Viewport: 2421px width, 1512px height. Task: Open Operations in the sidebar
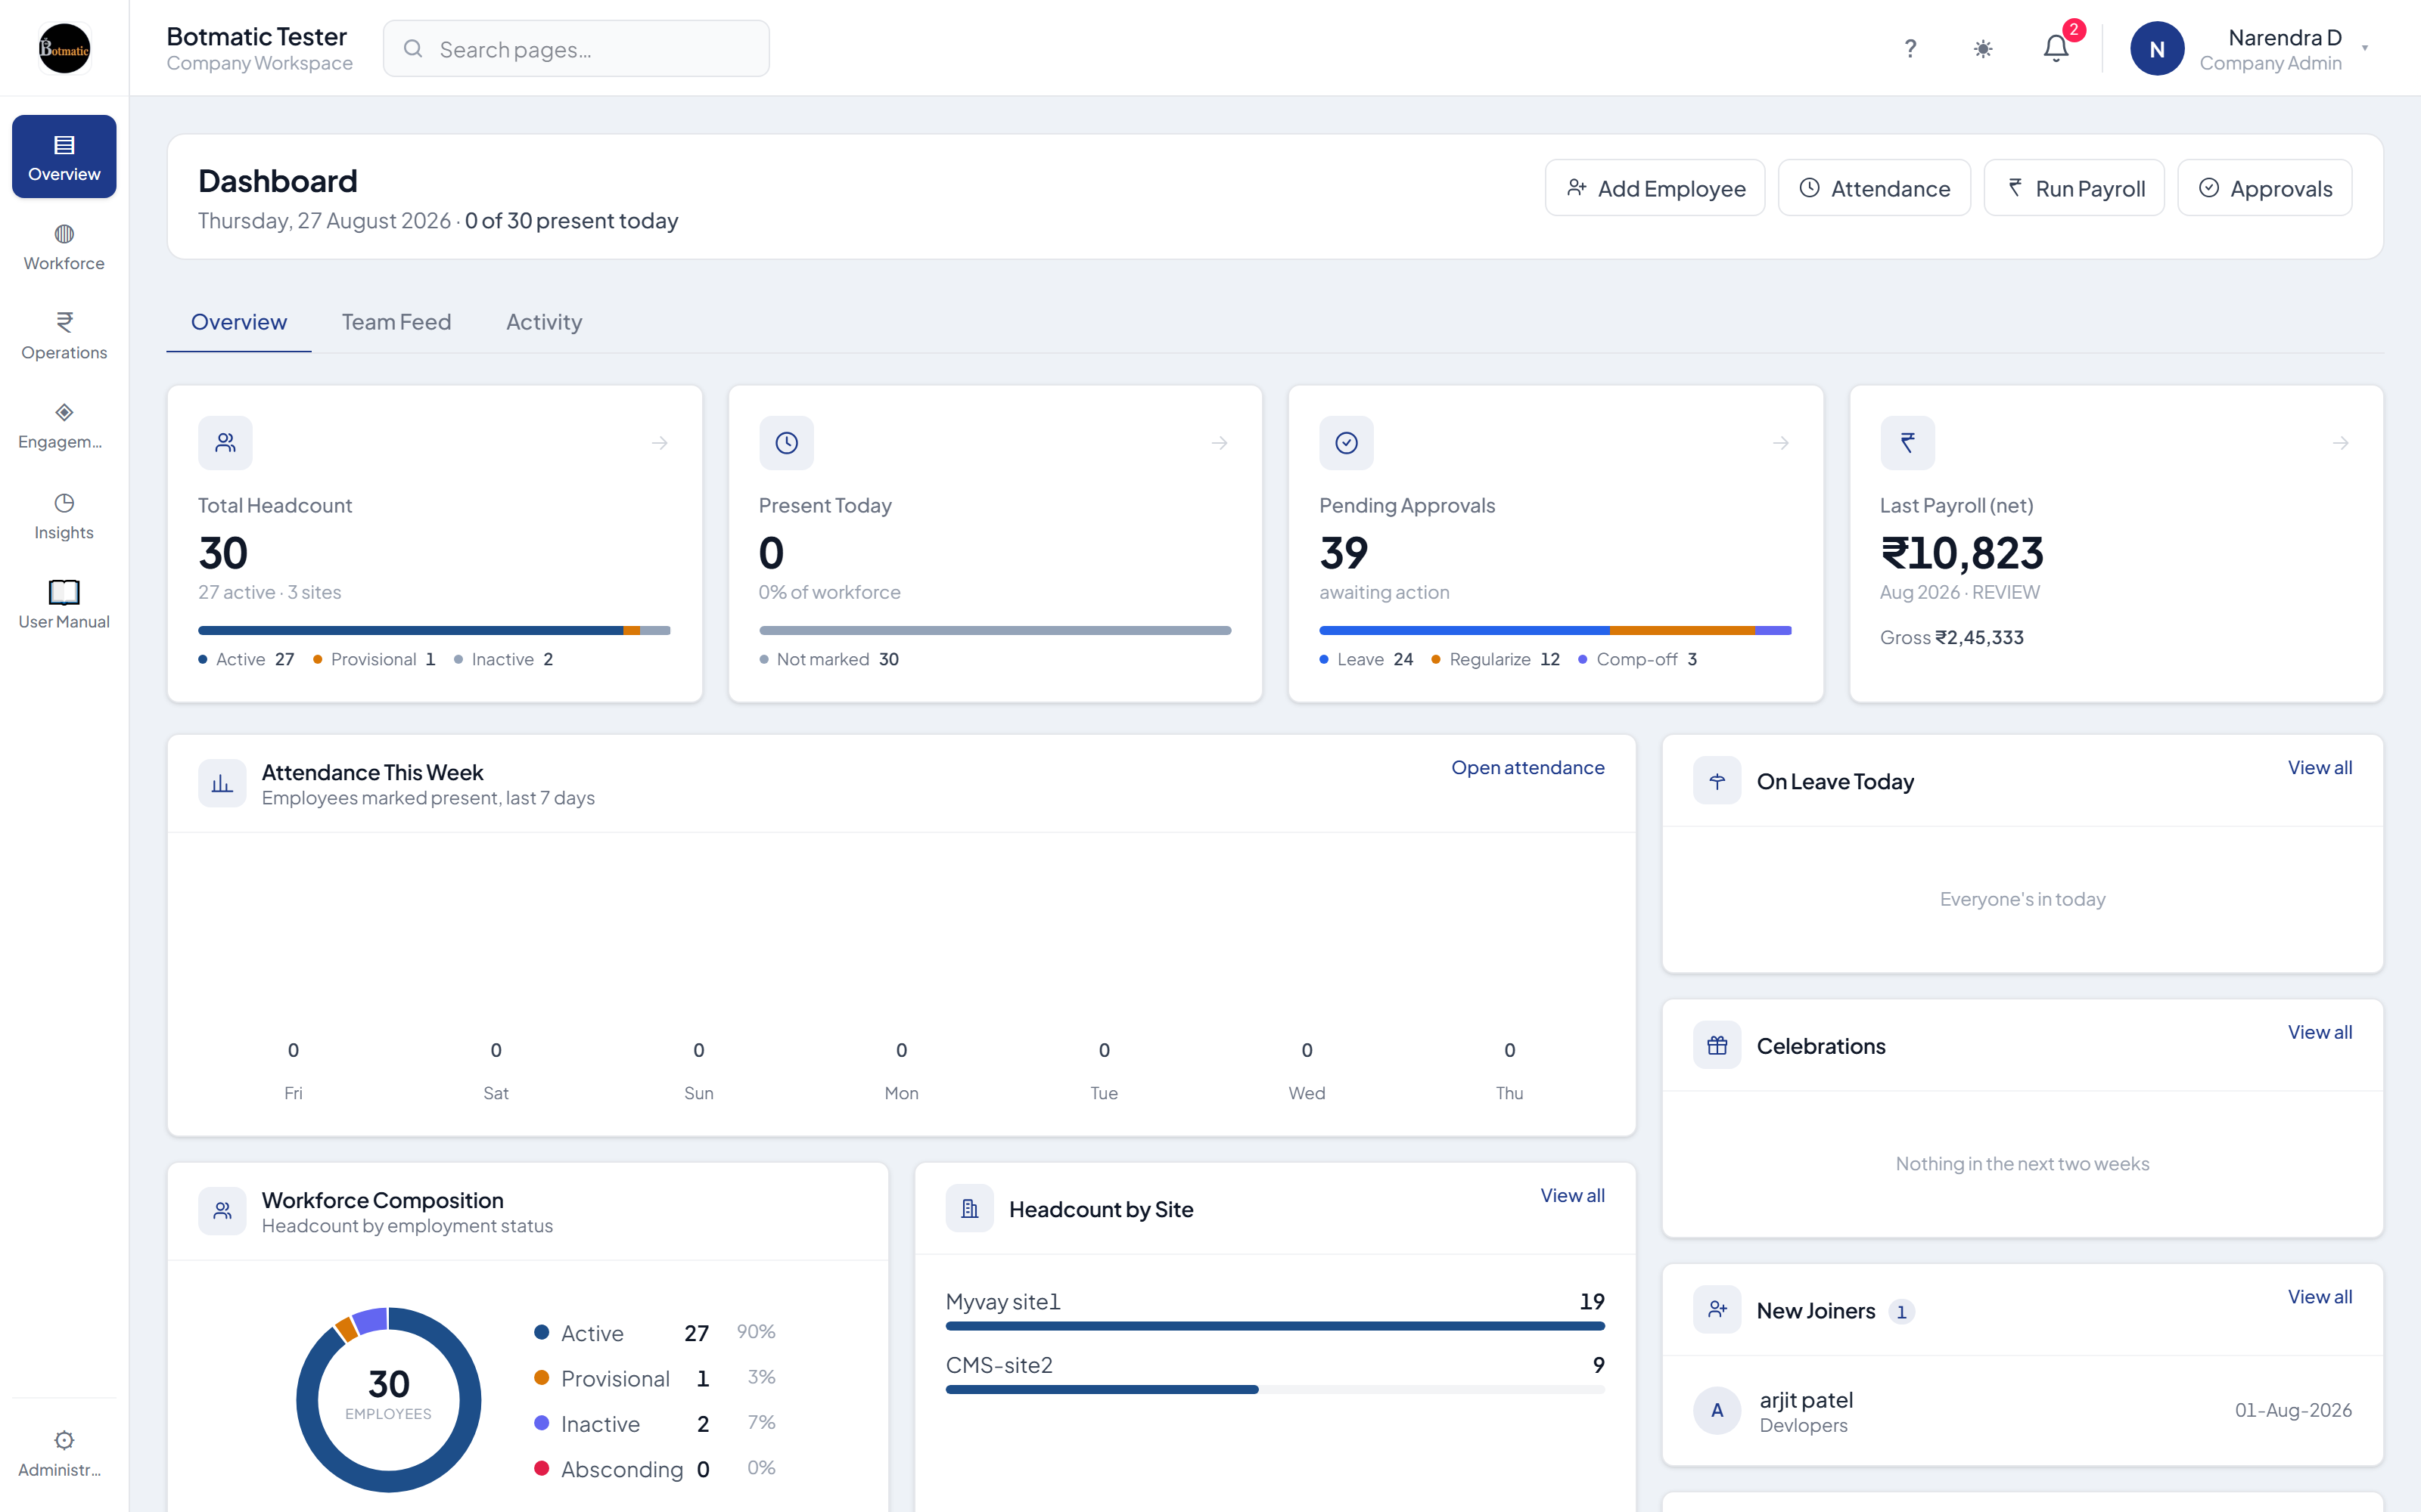(64, 336)
